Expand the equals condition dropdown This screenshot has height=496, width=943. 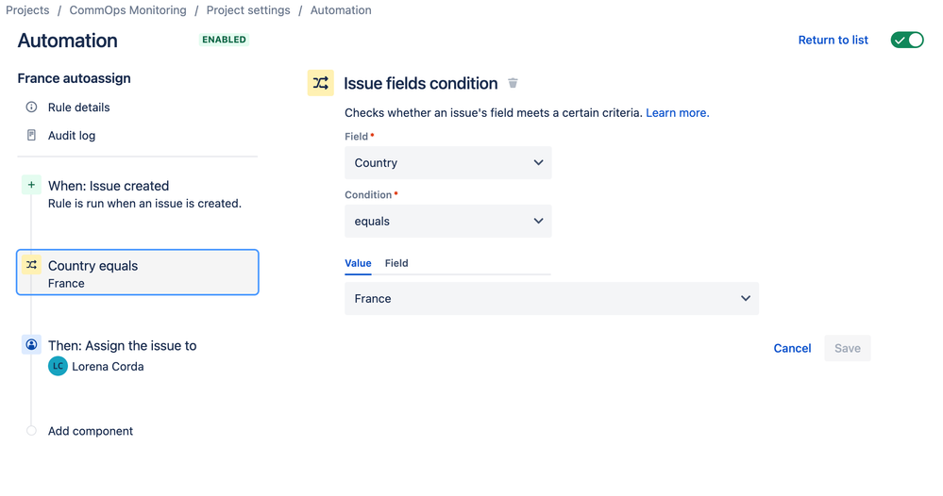[x=448, y=221]
